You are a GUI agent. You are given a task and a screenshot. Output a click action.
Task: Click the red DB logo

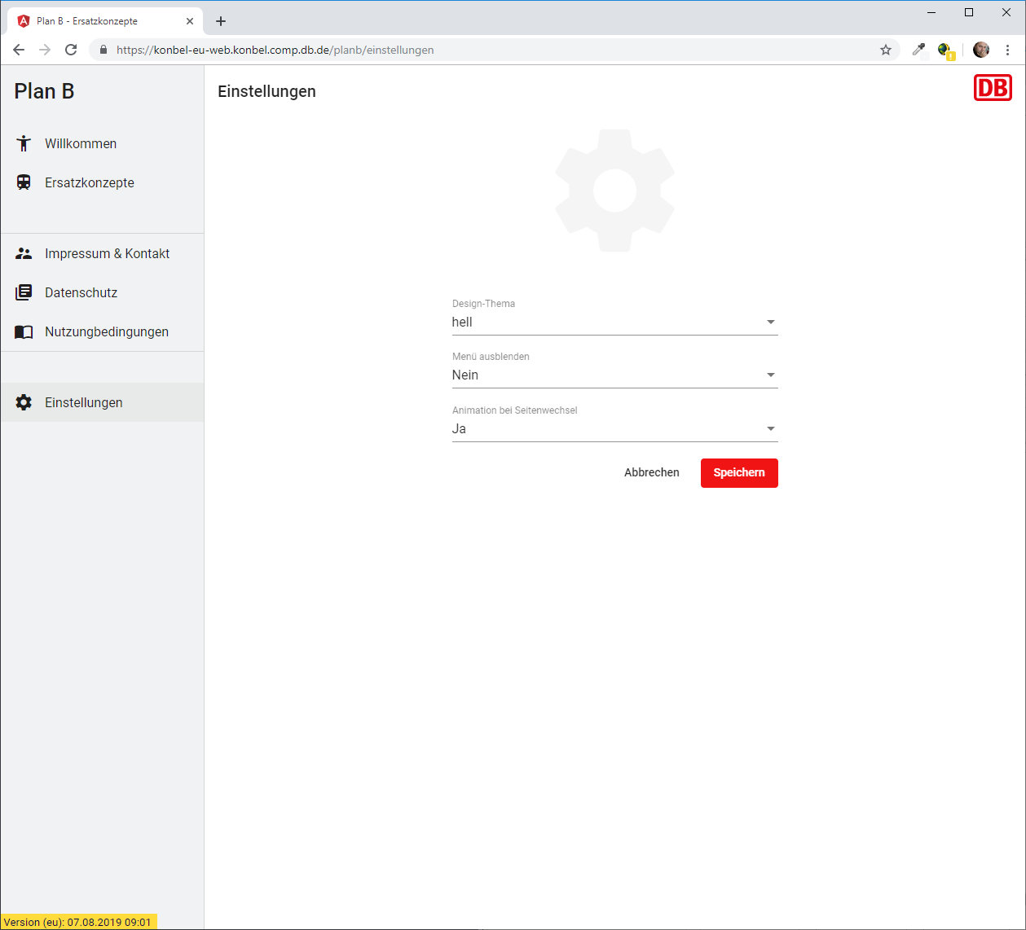tap(993, 88)
